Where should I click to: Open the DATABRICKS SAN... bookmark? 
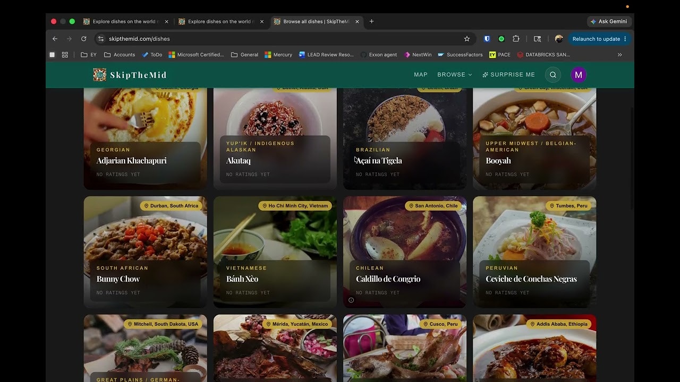pos(543,55)
